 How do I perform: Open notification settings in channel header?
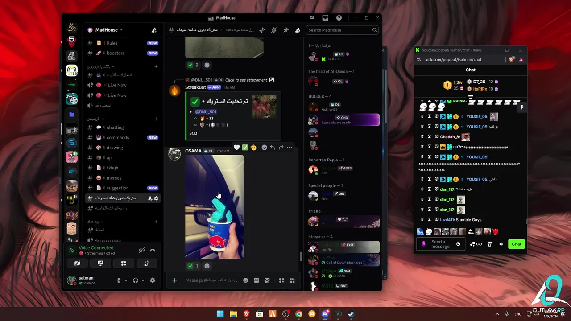tap(274, 30)
